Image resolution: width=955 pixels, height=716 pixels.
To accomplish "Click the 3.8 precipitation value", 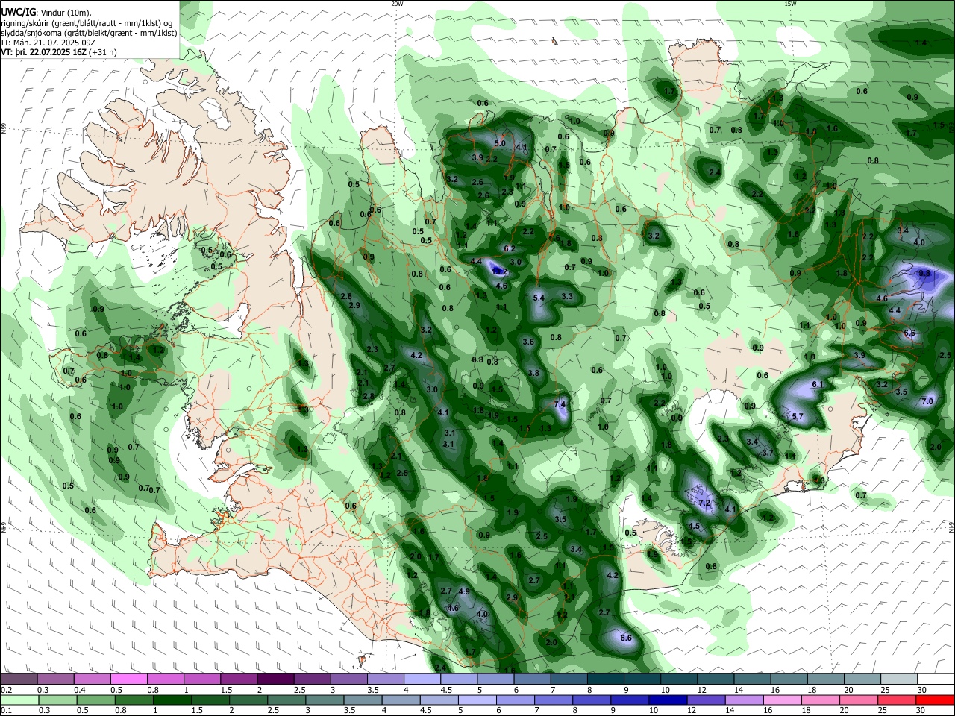I will coord(533,374).
